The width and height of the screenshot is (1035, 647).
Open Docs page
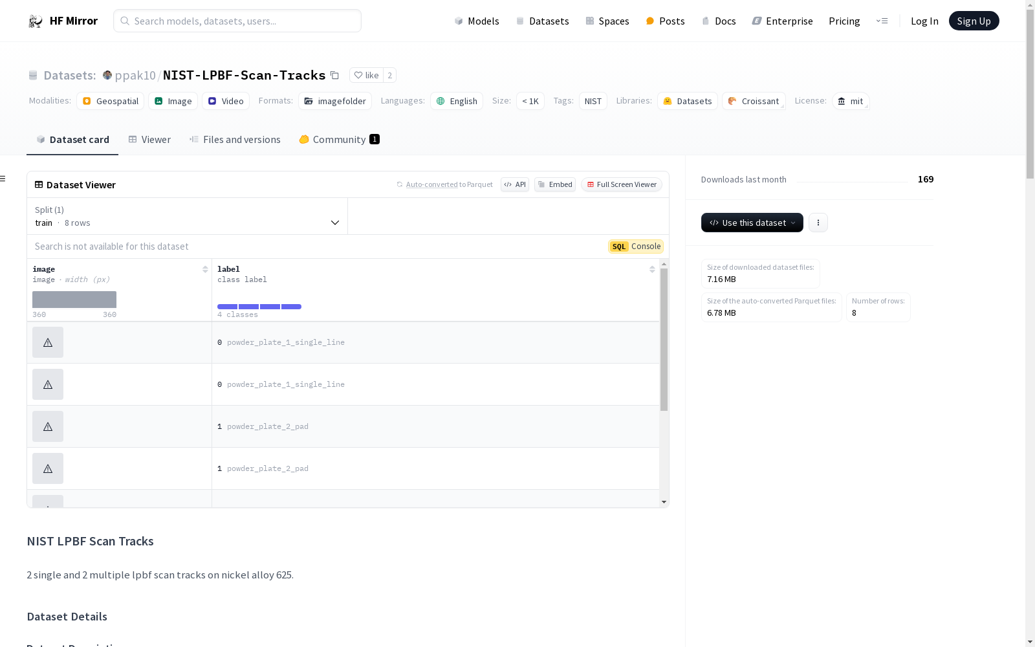(x=719, y=21)
